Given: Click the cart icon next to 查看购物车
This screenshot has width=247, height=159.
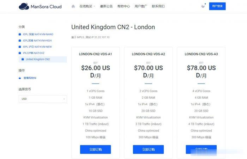Looking at the screenshot, I should tap(20, 78).
